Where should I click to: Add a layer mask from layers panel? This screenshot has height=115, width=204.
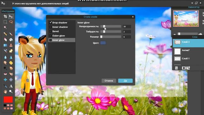coord(184,68)
